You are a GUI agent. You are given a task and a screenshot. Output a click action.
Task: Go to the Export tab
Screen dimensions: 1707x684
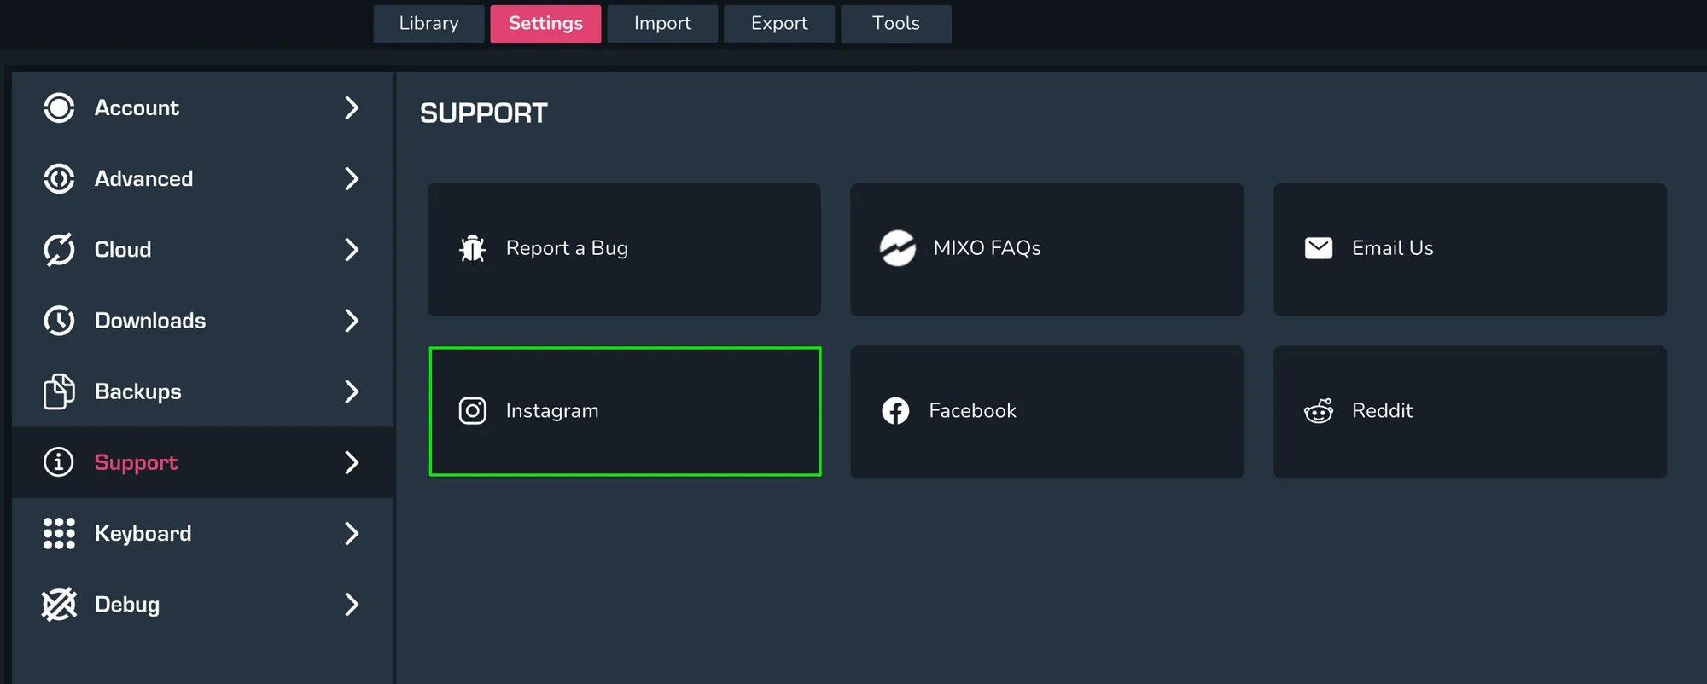(779, 24)
